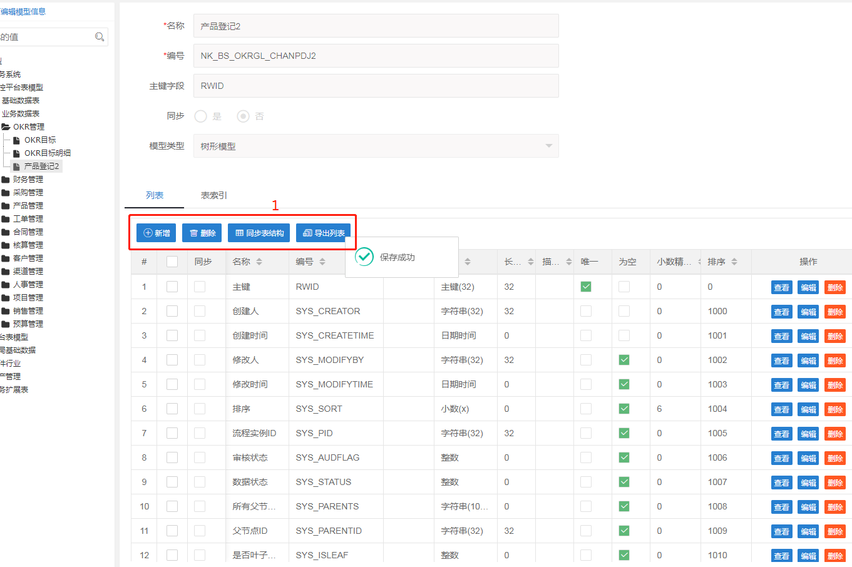
Task: Switch to the 表索引 tab
Action: [213, 195]
